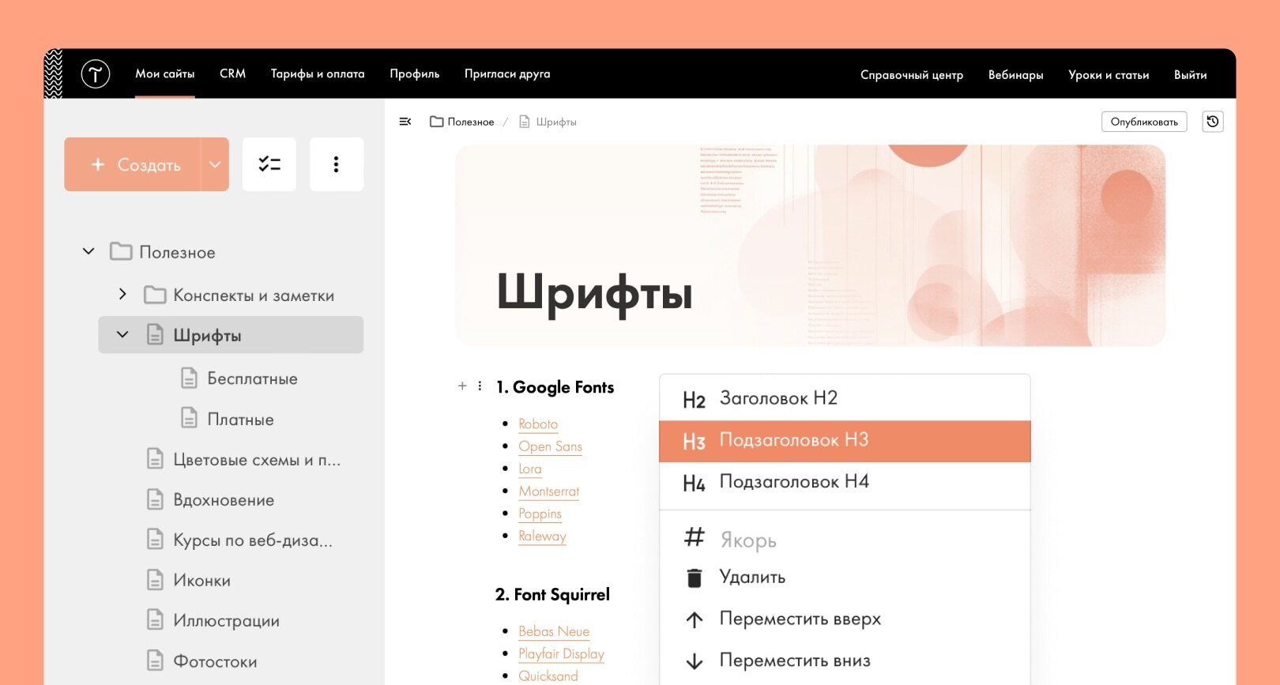
Task: Open the Raleway font link
Action: pyautogui.click(x=542, y=536)
